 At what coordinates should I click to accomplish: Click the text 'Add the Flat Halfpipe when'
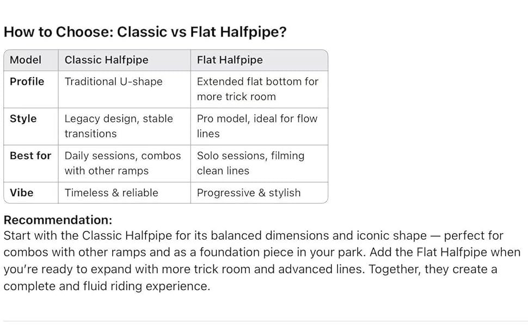[445, 253]
